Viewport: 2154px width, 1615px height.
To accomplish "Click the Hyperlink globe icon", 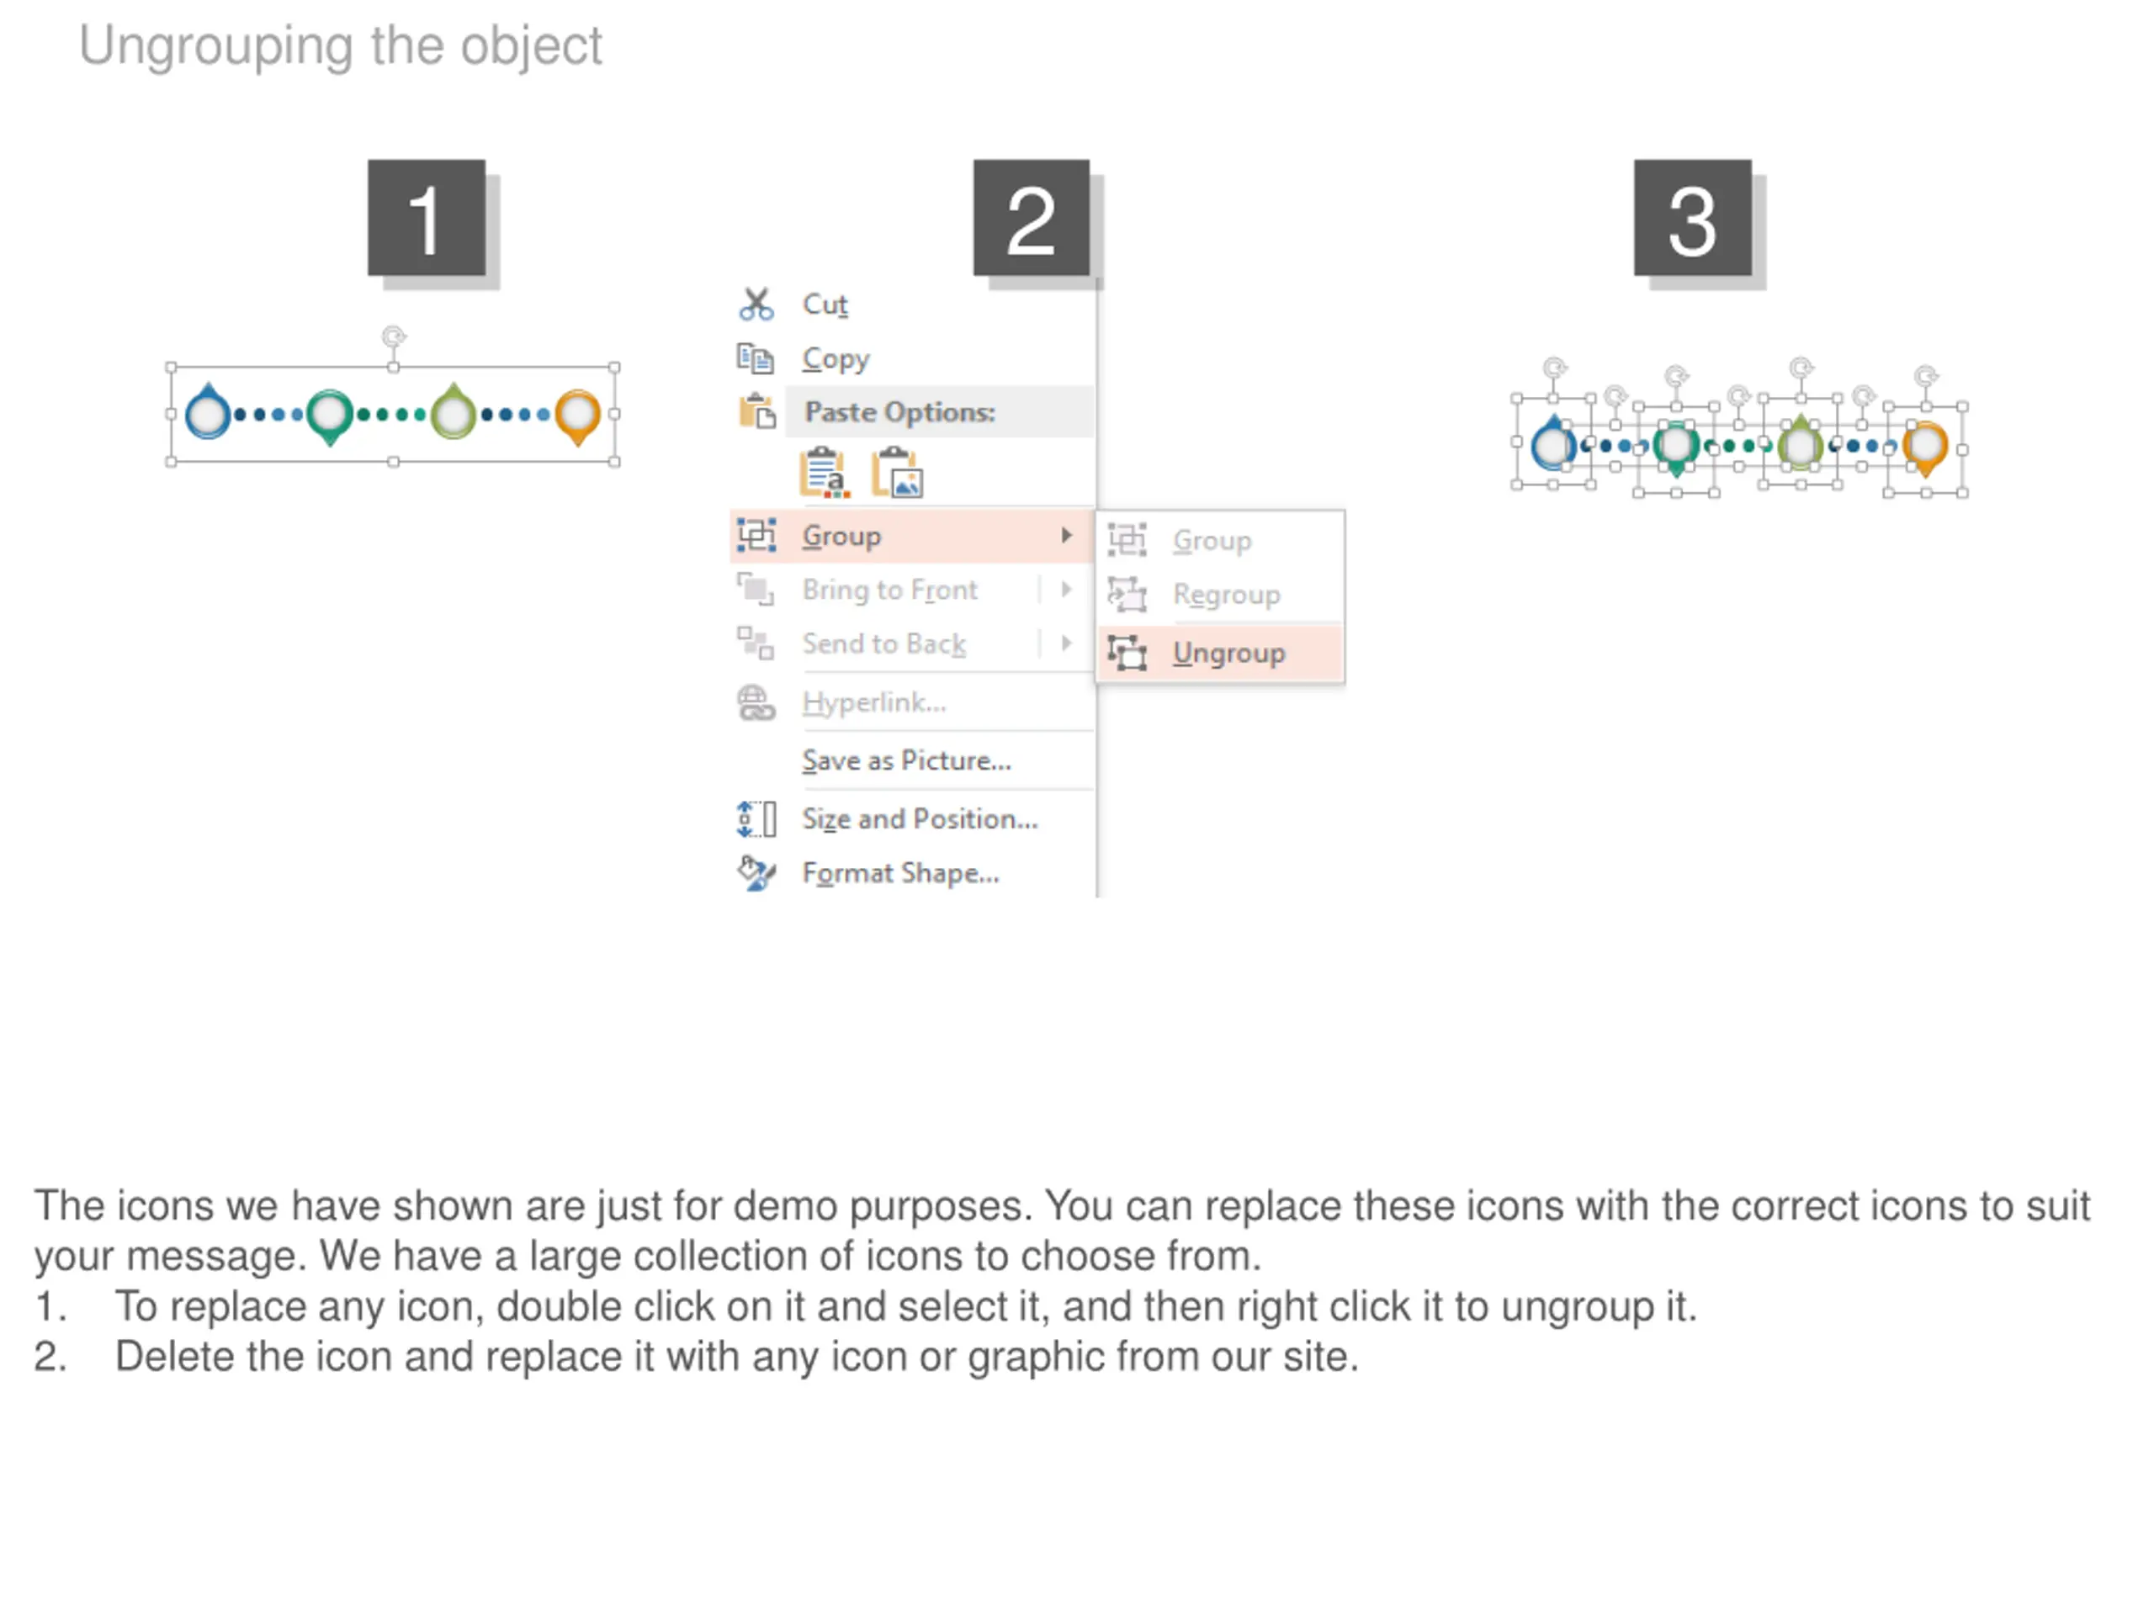I will (x=756, y=702).
